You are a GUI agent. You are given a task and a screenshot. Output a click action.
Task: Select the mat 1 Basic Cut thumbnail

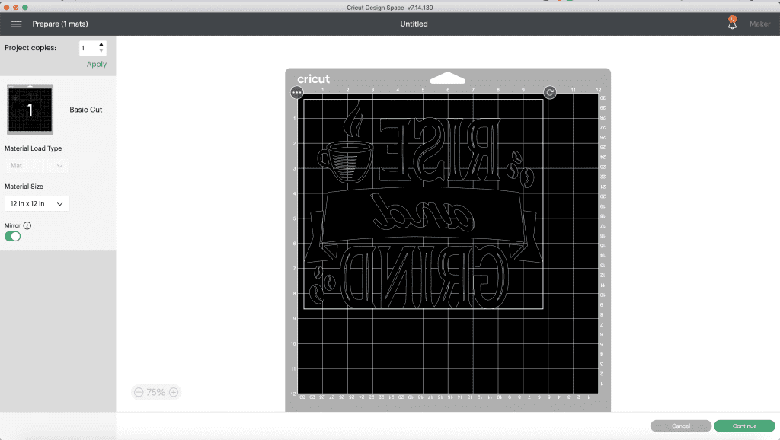[x=30, y=110]
